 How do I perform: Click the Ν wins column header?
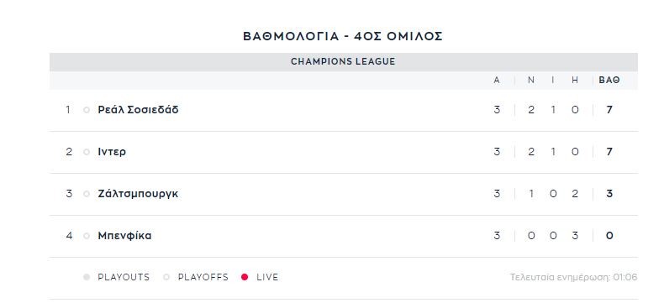pyautogui.click(x=531, y=81)
